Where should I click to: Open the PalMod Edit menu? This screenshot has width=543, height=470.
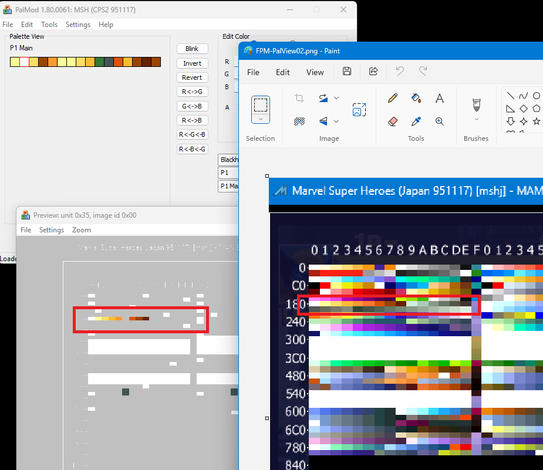point(26,25)
